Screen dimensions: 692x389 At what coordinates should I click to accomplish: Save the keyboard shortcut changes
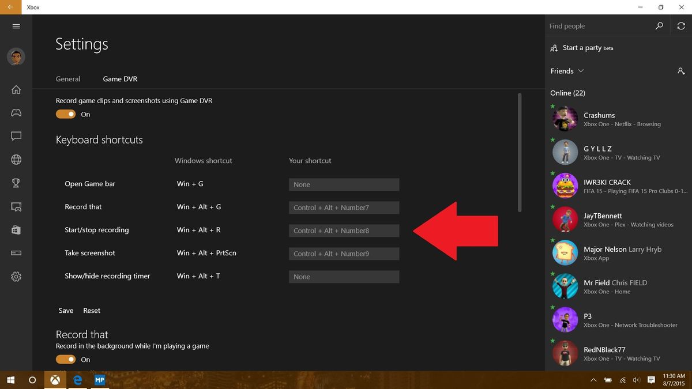click(x=65, y=310)
